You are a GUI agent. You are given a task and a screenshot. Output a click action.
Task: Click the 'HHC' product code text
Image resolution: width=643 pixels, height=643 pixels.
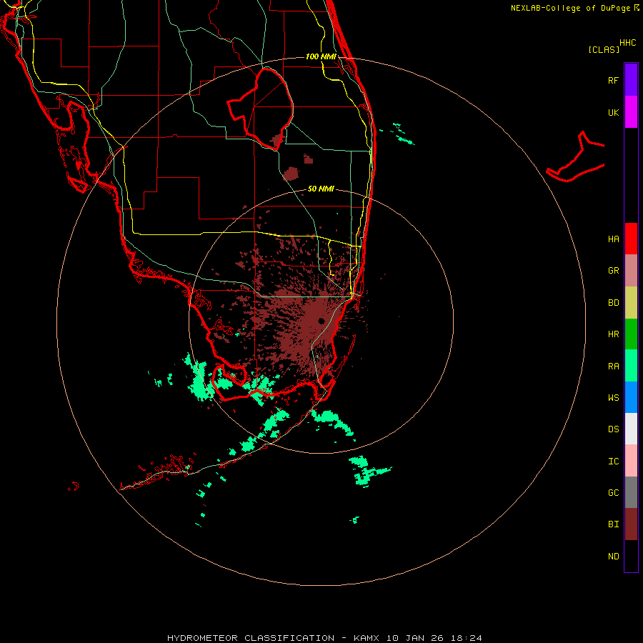[627, 43]
